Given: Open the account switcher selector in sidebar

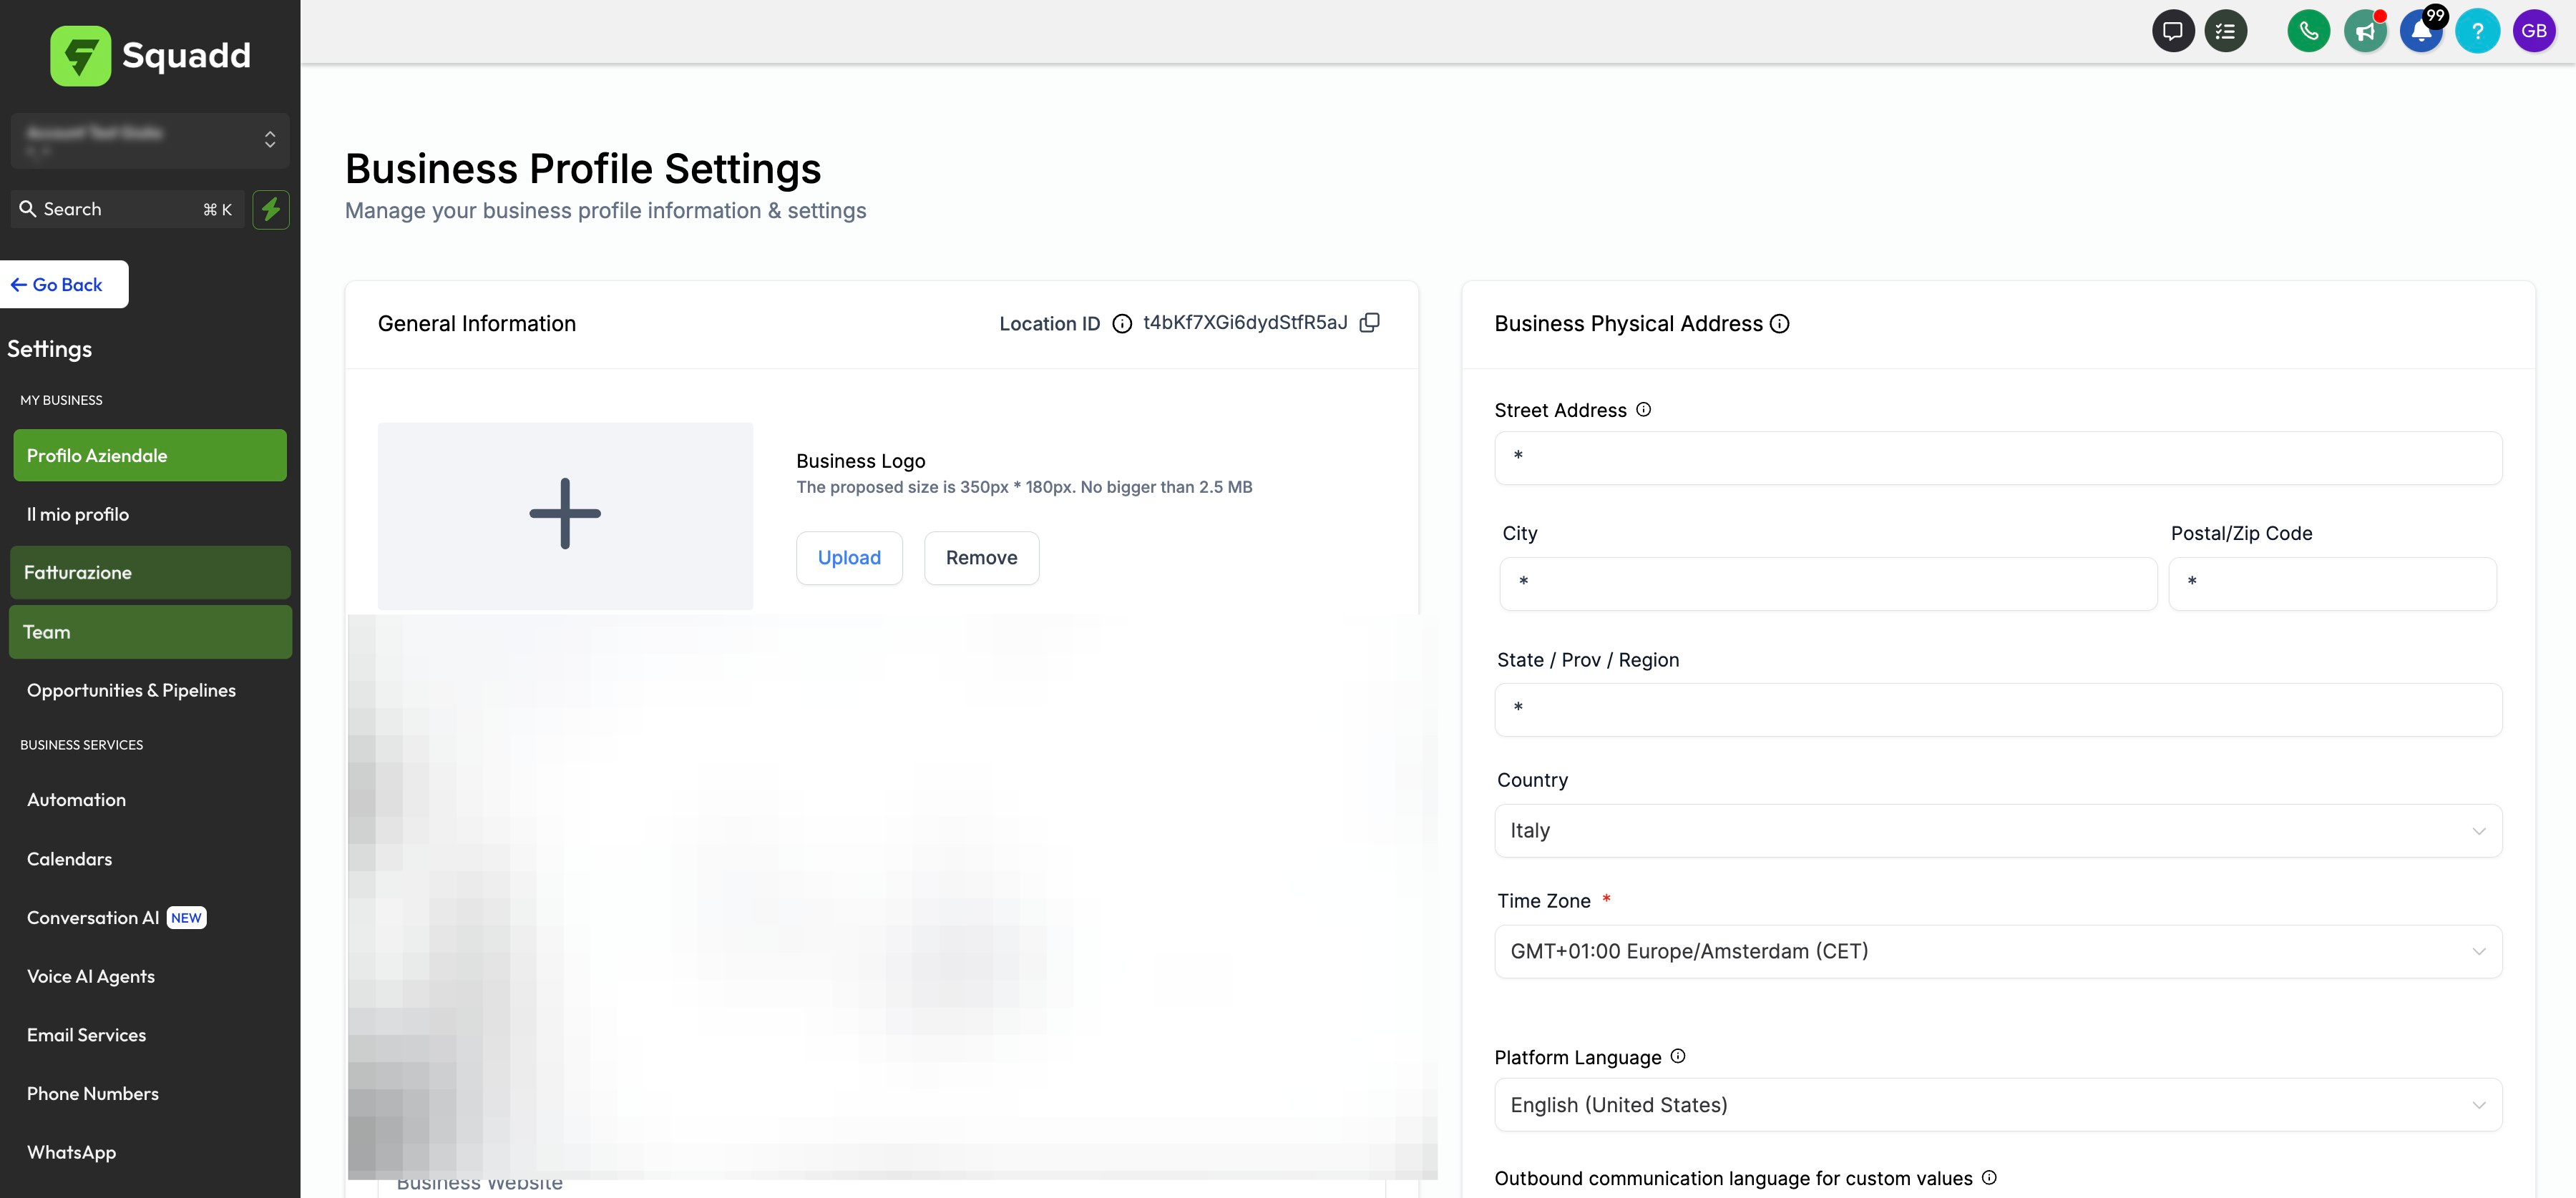Looking at the screenshot, I should point(150,140).
